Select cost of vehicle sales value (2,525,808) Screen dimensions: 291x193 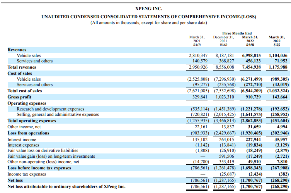[198, 79]
